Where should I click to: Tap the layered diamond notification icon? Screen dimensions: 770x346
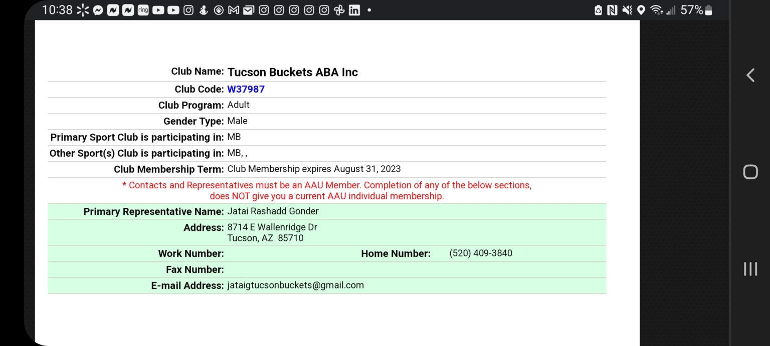(219, 10)
